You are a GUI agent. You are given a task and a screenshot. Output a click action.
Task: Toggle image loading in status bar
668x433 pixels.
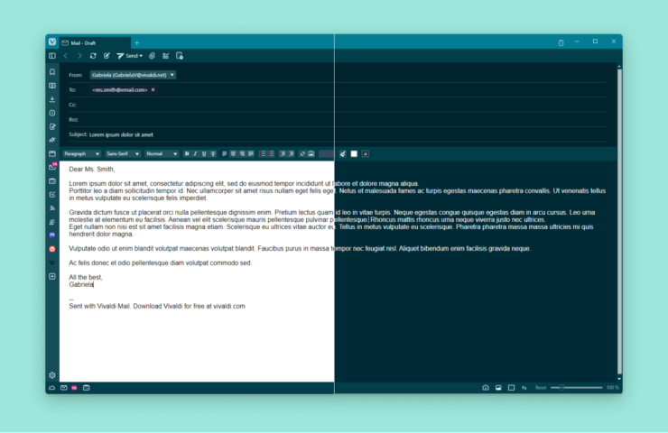498,388
